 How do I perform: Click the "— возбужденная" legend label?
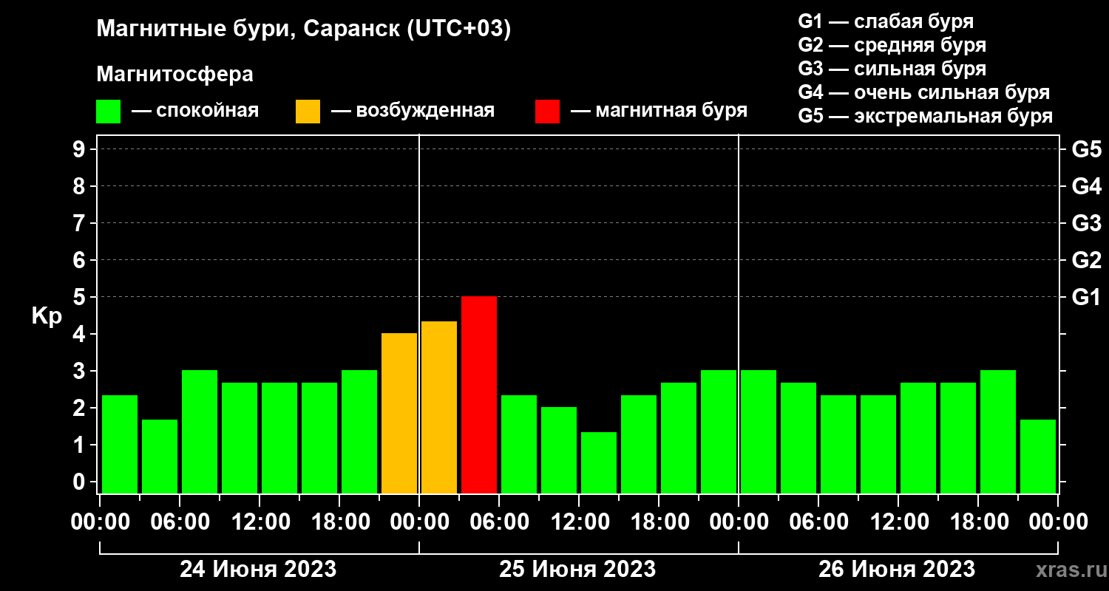tap(413, 112)
